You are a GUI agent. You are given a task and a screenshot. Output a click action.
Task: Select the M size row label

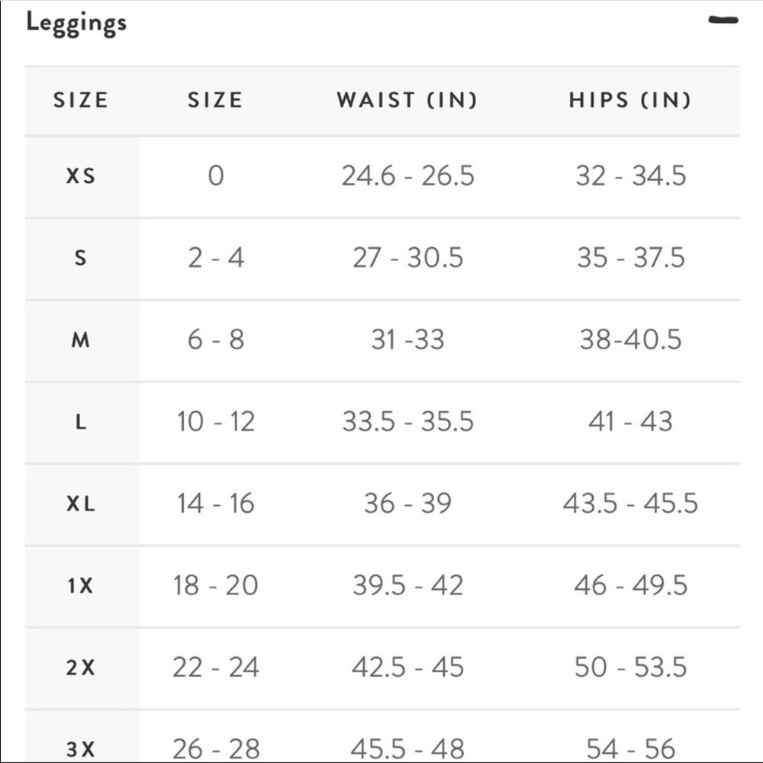81,340
